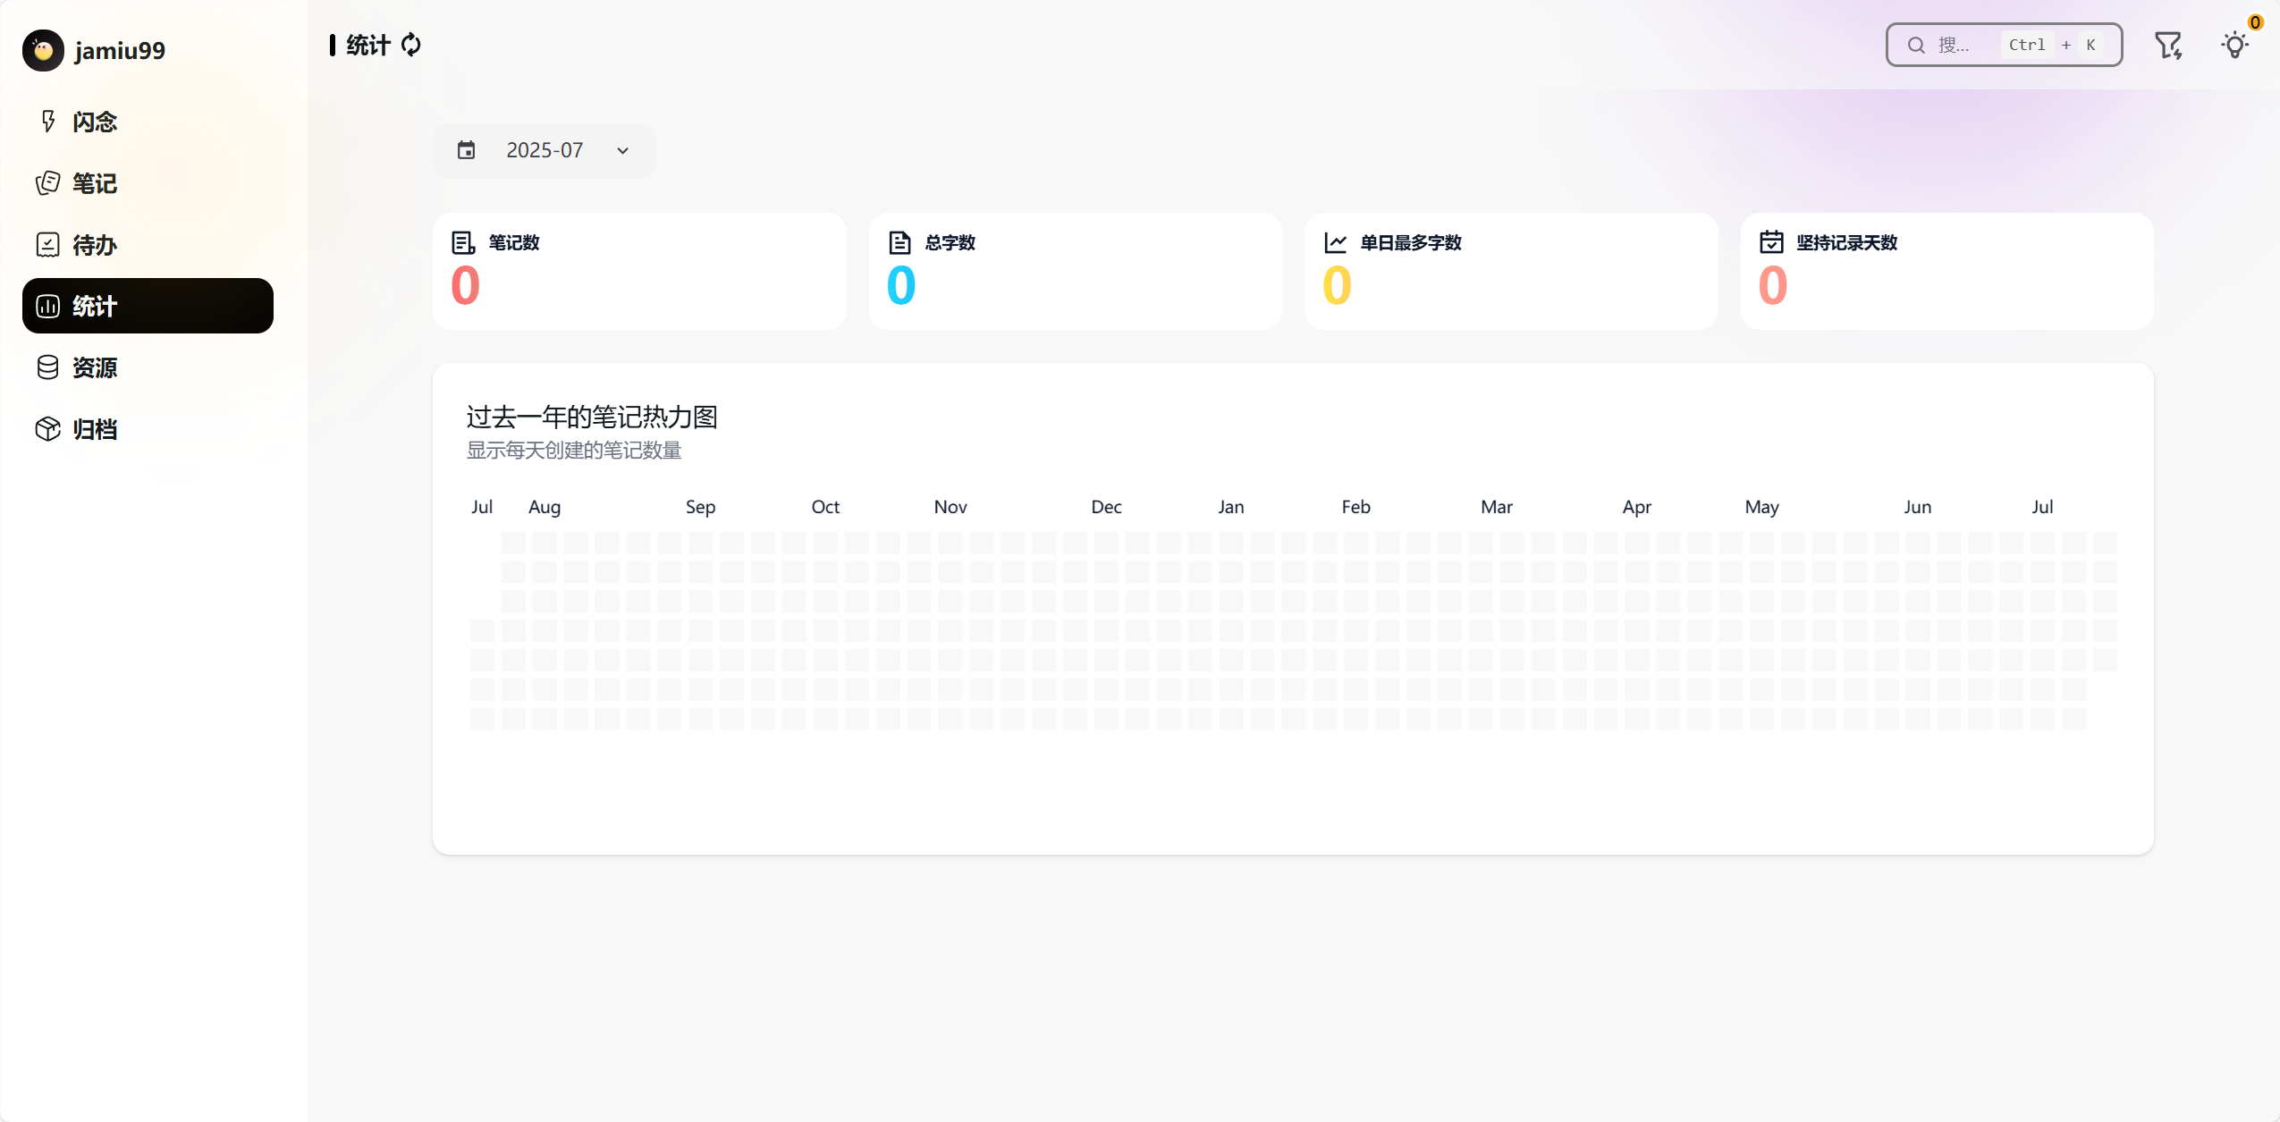Click the 总字数 document icon

pos(899,242)
